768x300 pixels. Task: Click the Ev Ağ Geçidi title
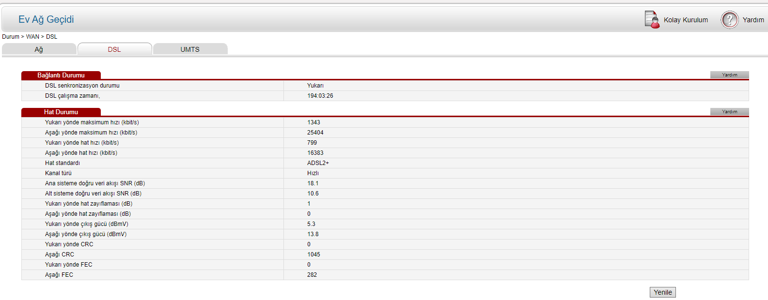point(46,19)
